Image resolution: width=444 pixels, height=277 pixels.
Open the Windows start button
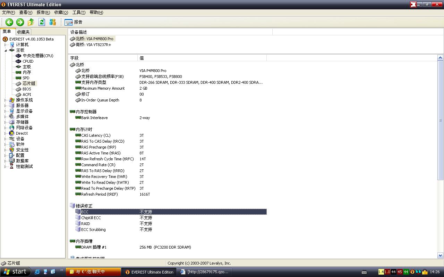pos(16,272)
